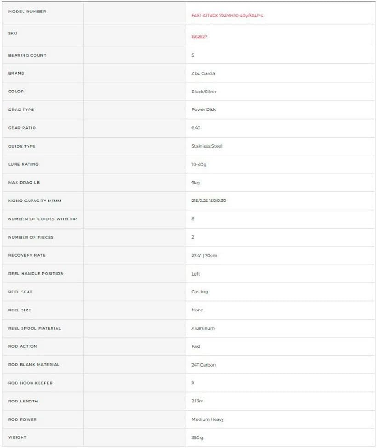Screen dimensions: 377x448
Task: Select the Bearing Count label
Action: [x=27, y=55]
